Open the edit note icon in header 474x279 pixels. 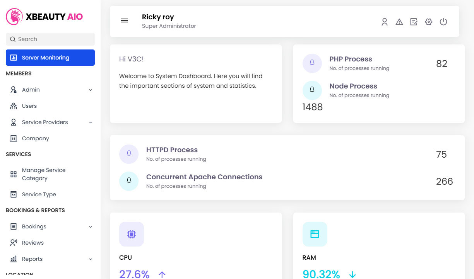pos(414,22)
